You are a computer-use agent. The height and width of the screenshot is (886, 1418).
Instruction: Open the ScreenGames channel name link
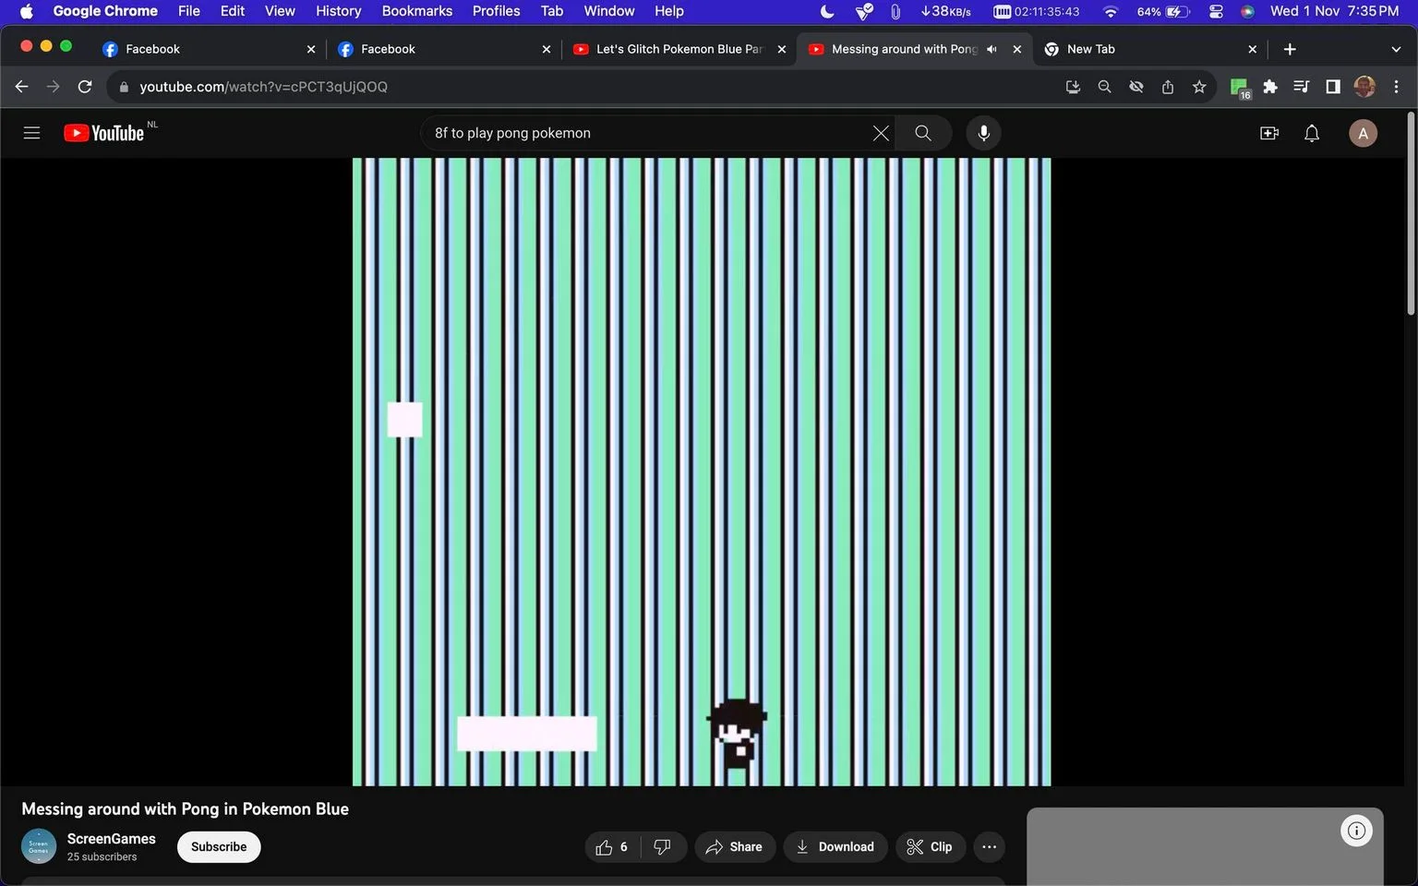tap(112, 838)
